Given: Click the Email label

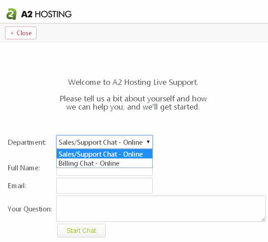Looking at the screenshot, I should [17, 186].
